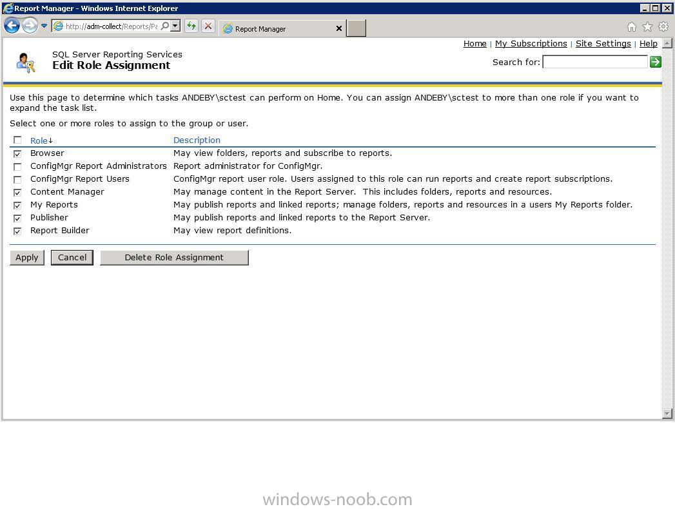Click the Delete Role Assignment button
The height and width of the screenshot is (509, 675).
174,257
